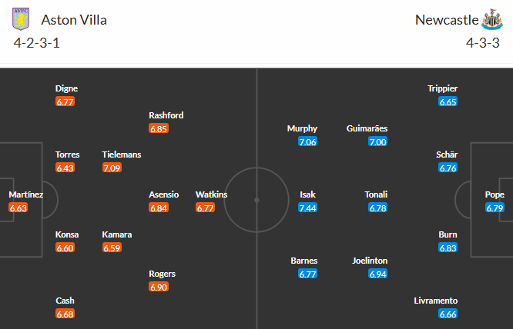This screenshot has width=513, height=329.
Task: Select Livramento in the lineup
Action: (x=436, y=301)
